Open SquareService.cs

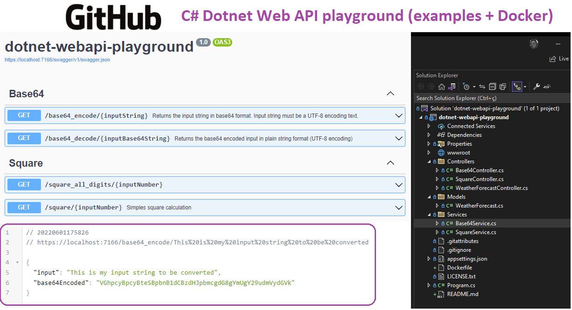pos(476,232)
